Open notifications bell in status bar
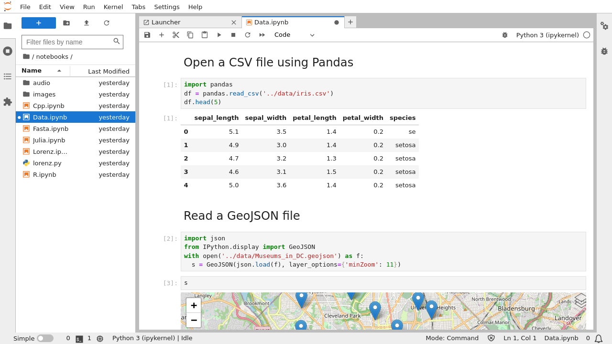This screenshot has width=612, height=344. coord(599,338)
